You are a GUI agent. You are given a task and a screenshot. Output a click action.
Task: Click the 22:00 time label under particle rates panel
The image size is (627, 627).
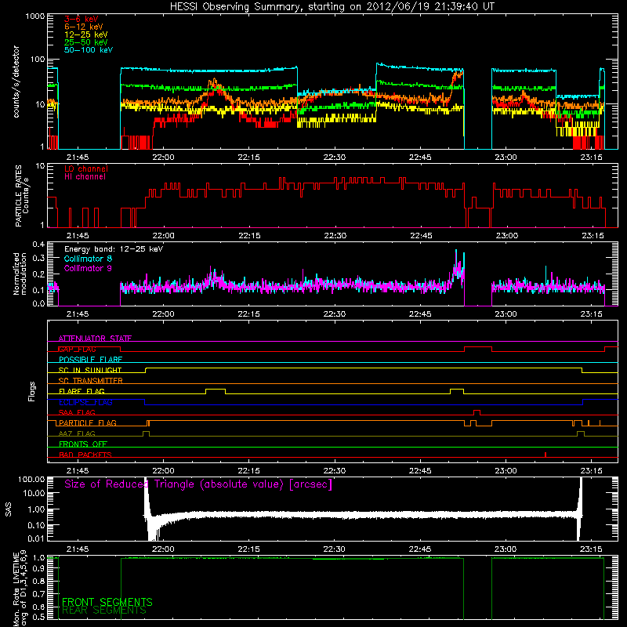click(163, 236)
